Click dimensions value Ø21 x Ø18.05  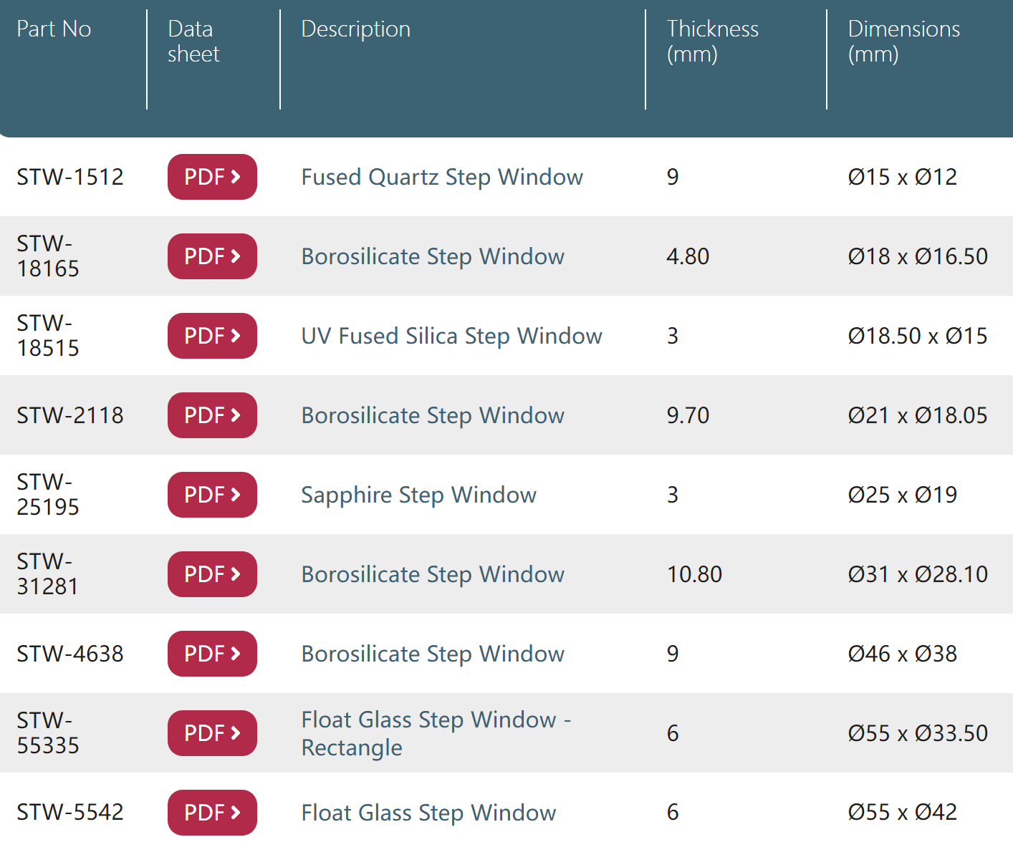pyautogui.click(x=918, y=415)
